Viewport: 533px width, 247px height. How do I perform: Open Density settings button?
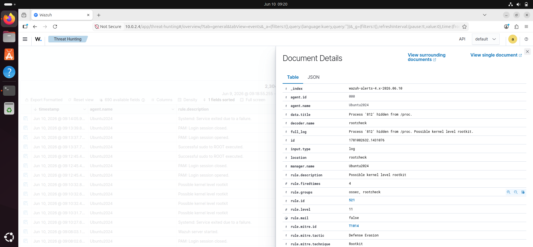pos(187,100)
